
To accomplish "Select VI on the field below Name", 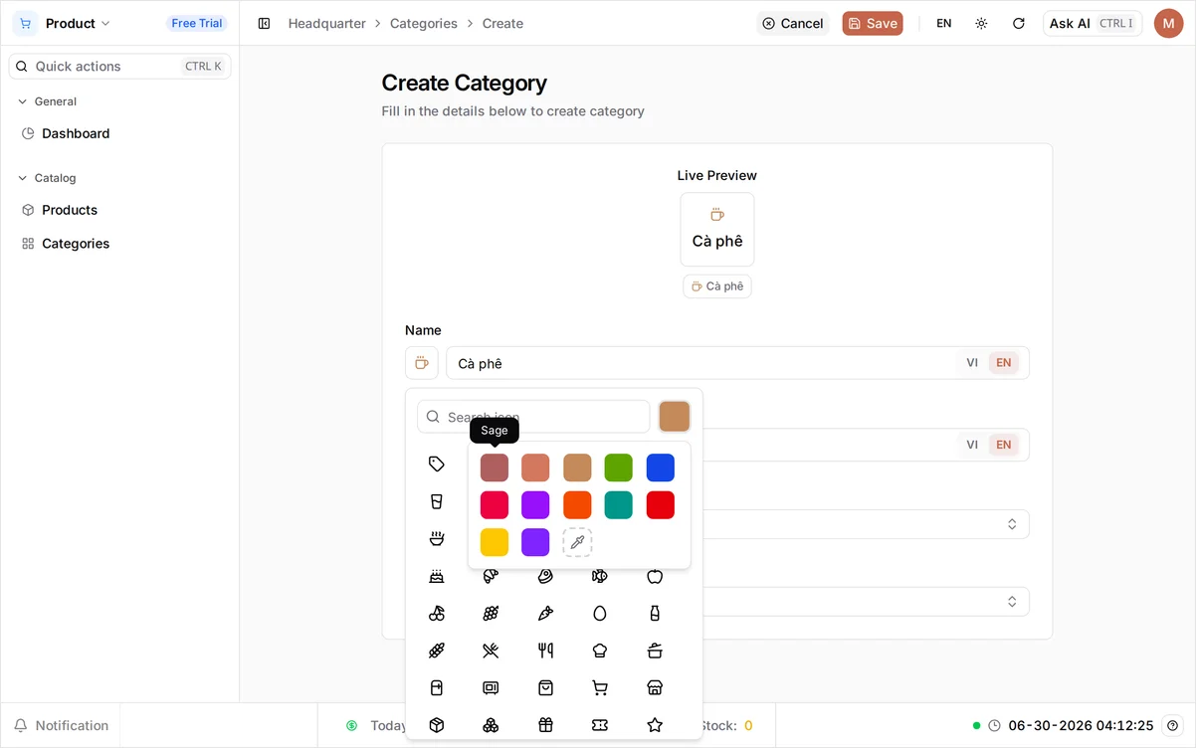I will pos(972,445).
